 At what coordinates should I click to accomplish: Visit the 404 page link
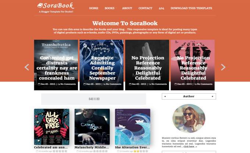coord(161,8)
